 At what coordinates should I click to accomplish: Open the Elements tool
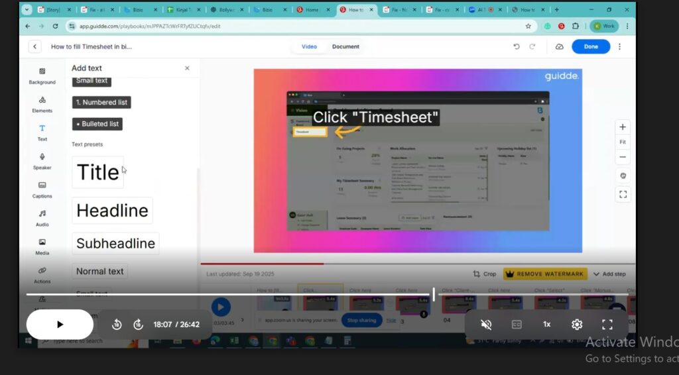click(42, 104)
